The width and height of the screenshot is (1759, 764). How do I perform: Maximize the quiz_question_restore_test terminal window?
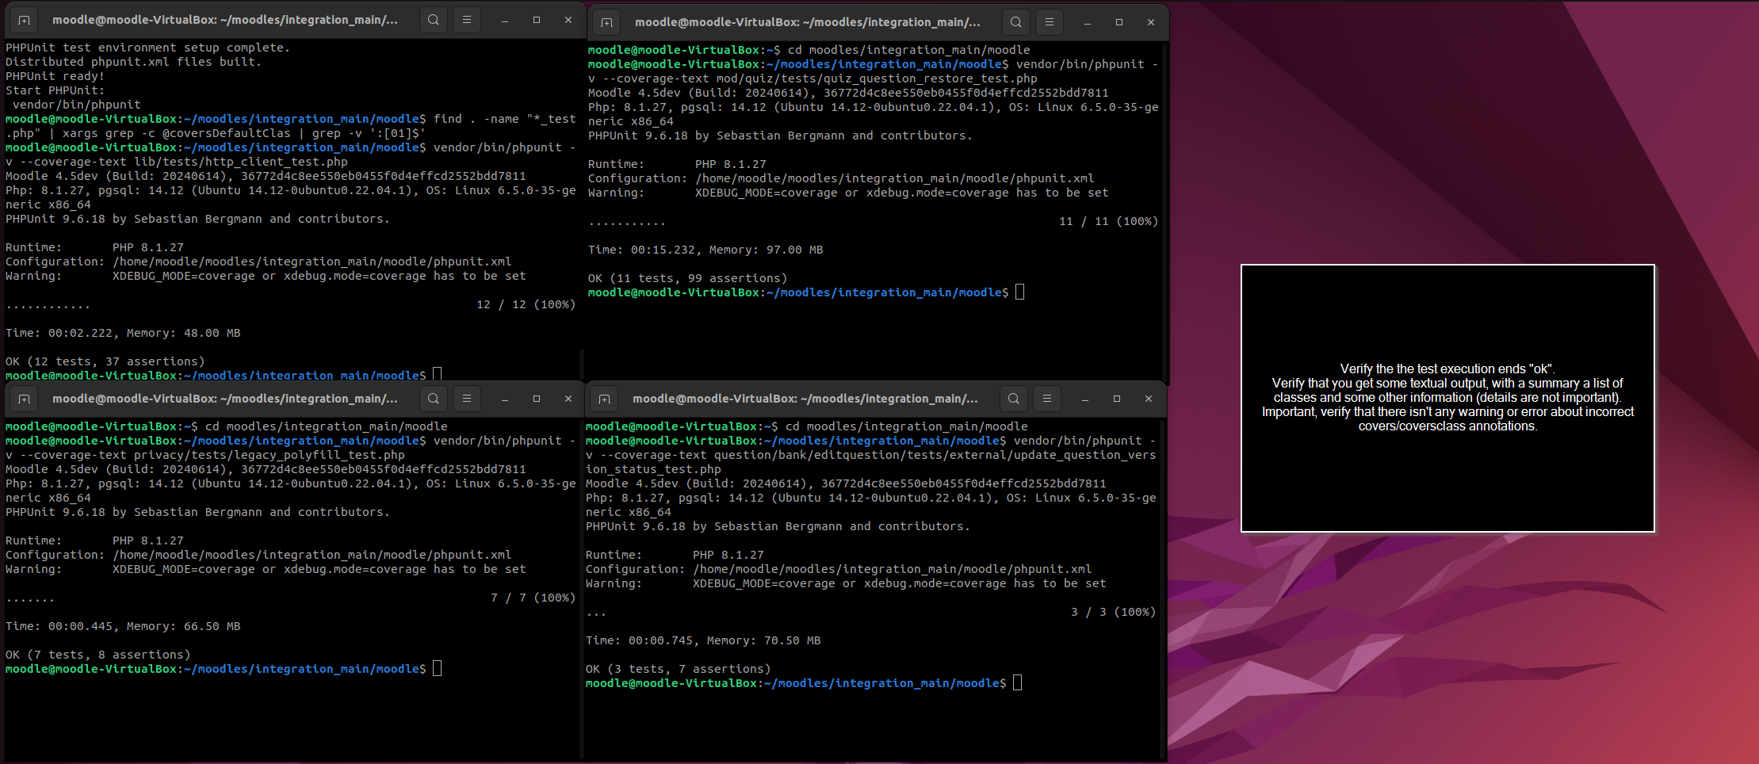1119,23
